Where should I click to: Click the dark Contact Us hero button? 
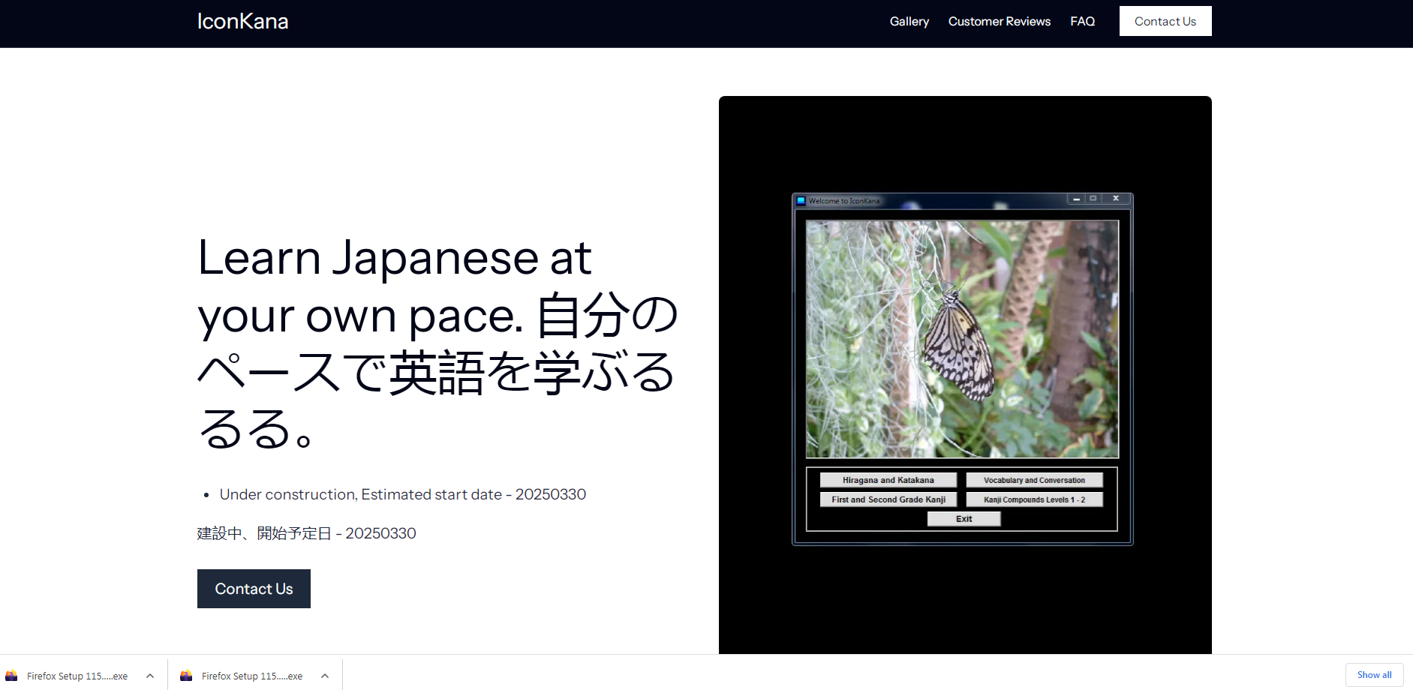coord(254,589)
